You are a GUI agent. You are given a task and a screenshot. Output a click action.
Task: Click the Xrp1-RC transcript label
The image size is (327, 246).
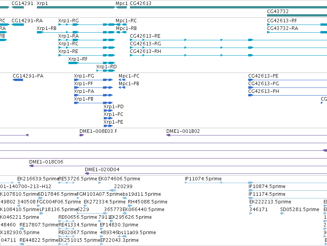point(68,44)
